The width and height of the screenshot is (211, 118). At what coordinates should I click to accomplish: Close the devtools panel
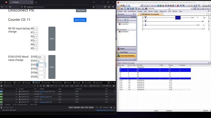pos(114,83)
